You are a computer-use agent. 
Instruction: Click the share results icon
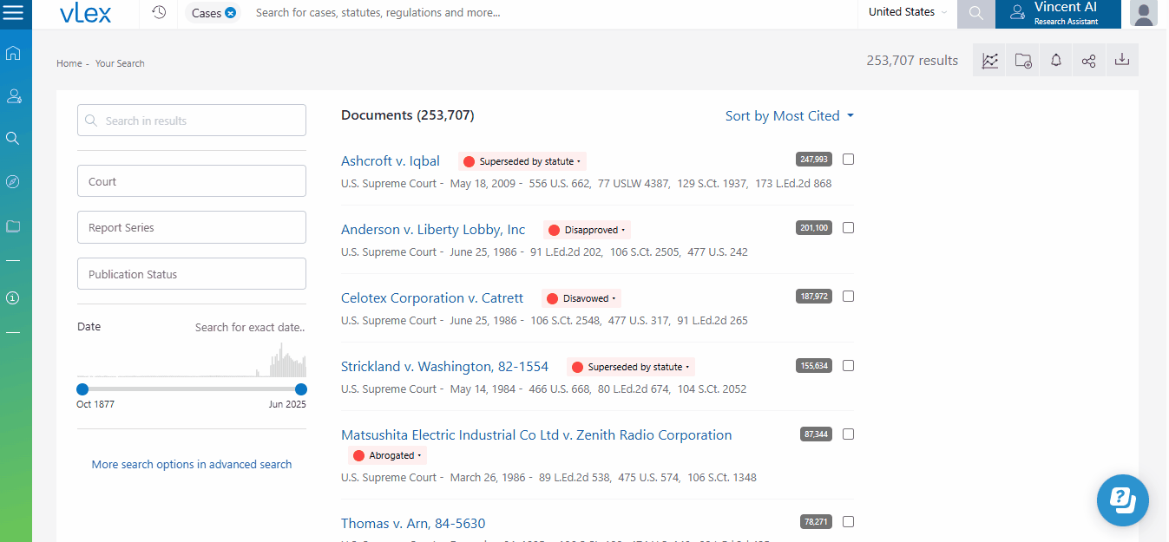coord(1089,61)
